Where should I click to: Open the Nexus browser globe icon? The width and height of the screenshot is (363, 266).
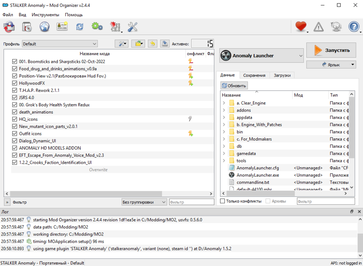click(x=44, y=27)
